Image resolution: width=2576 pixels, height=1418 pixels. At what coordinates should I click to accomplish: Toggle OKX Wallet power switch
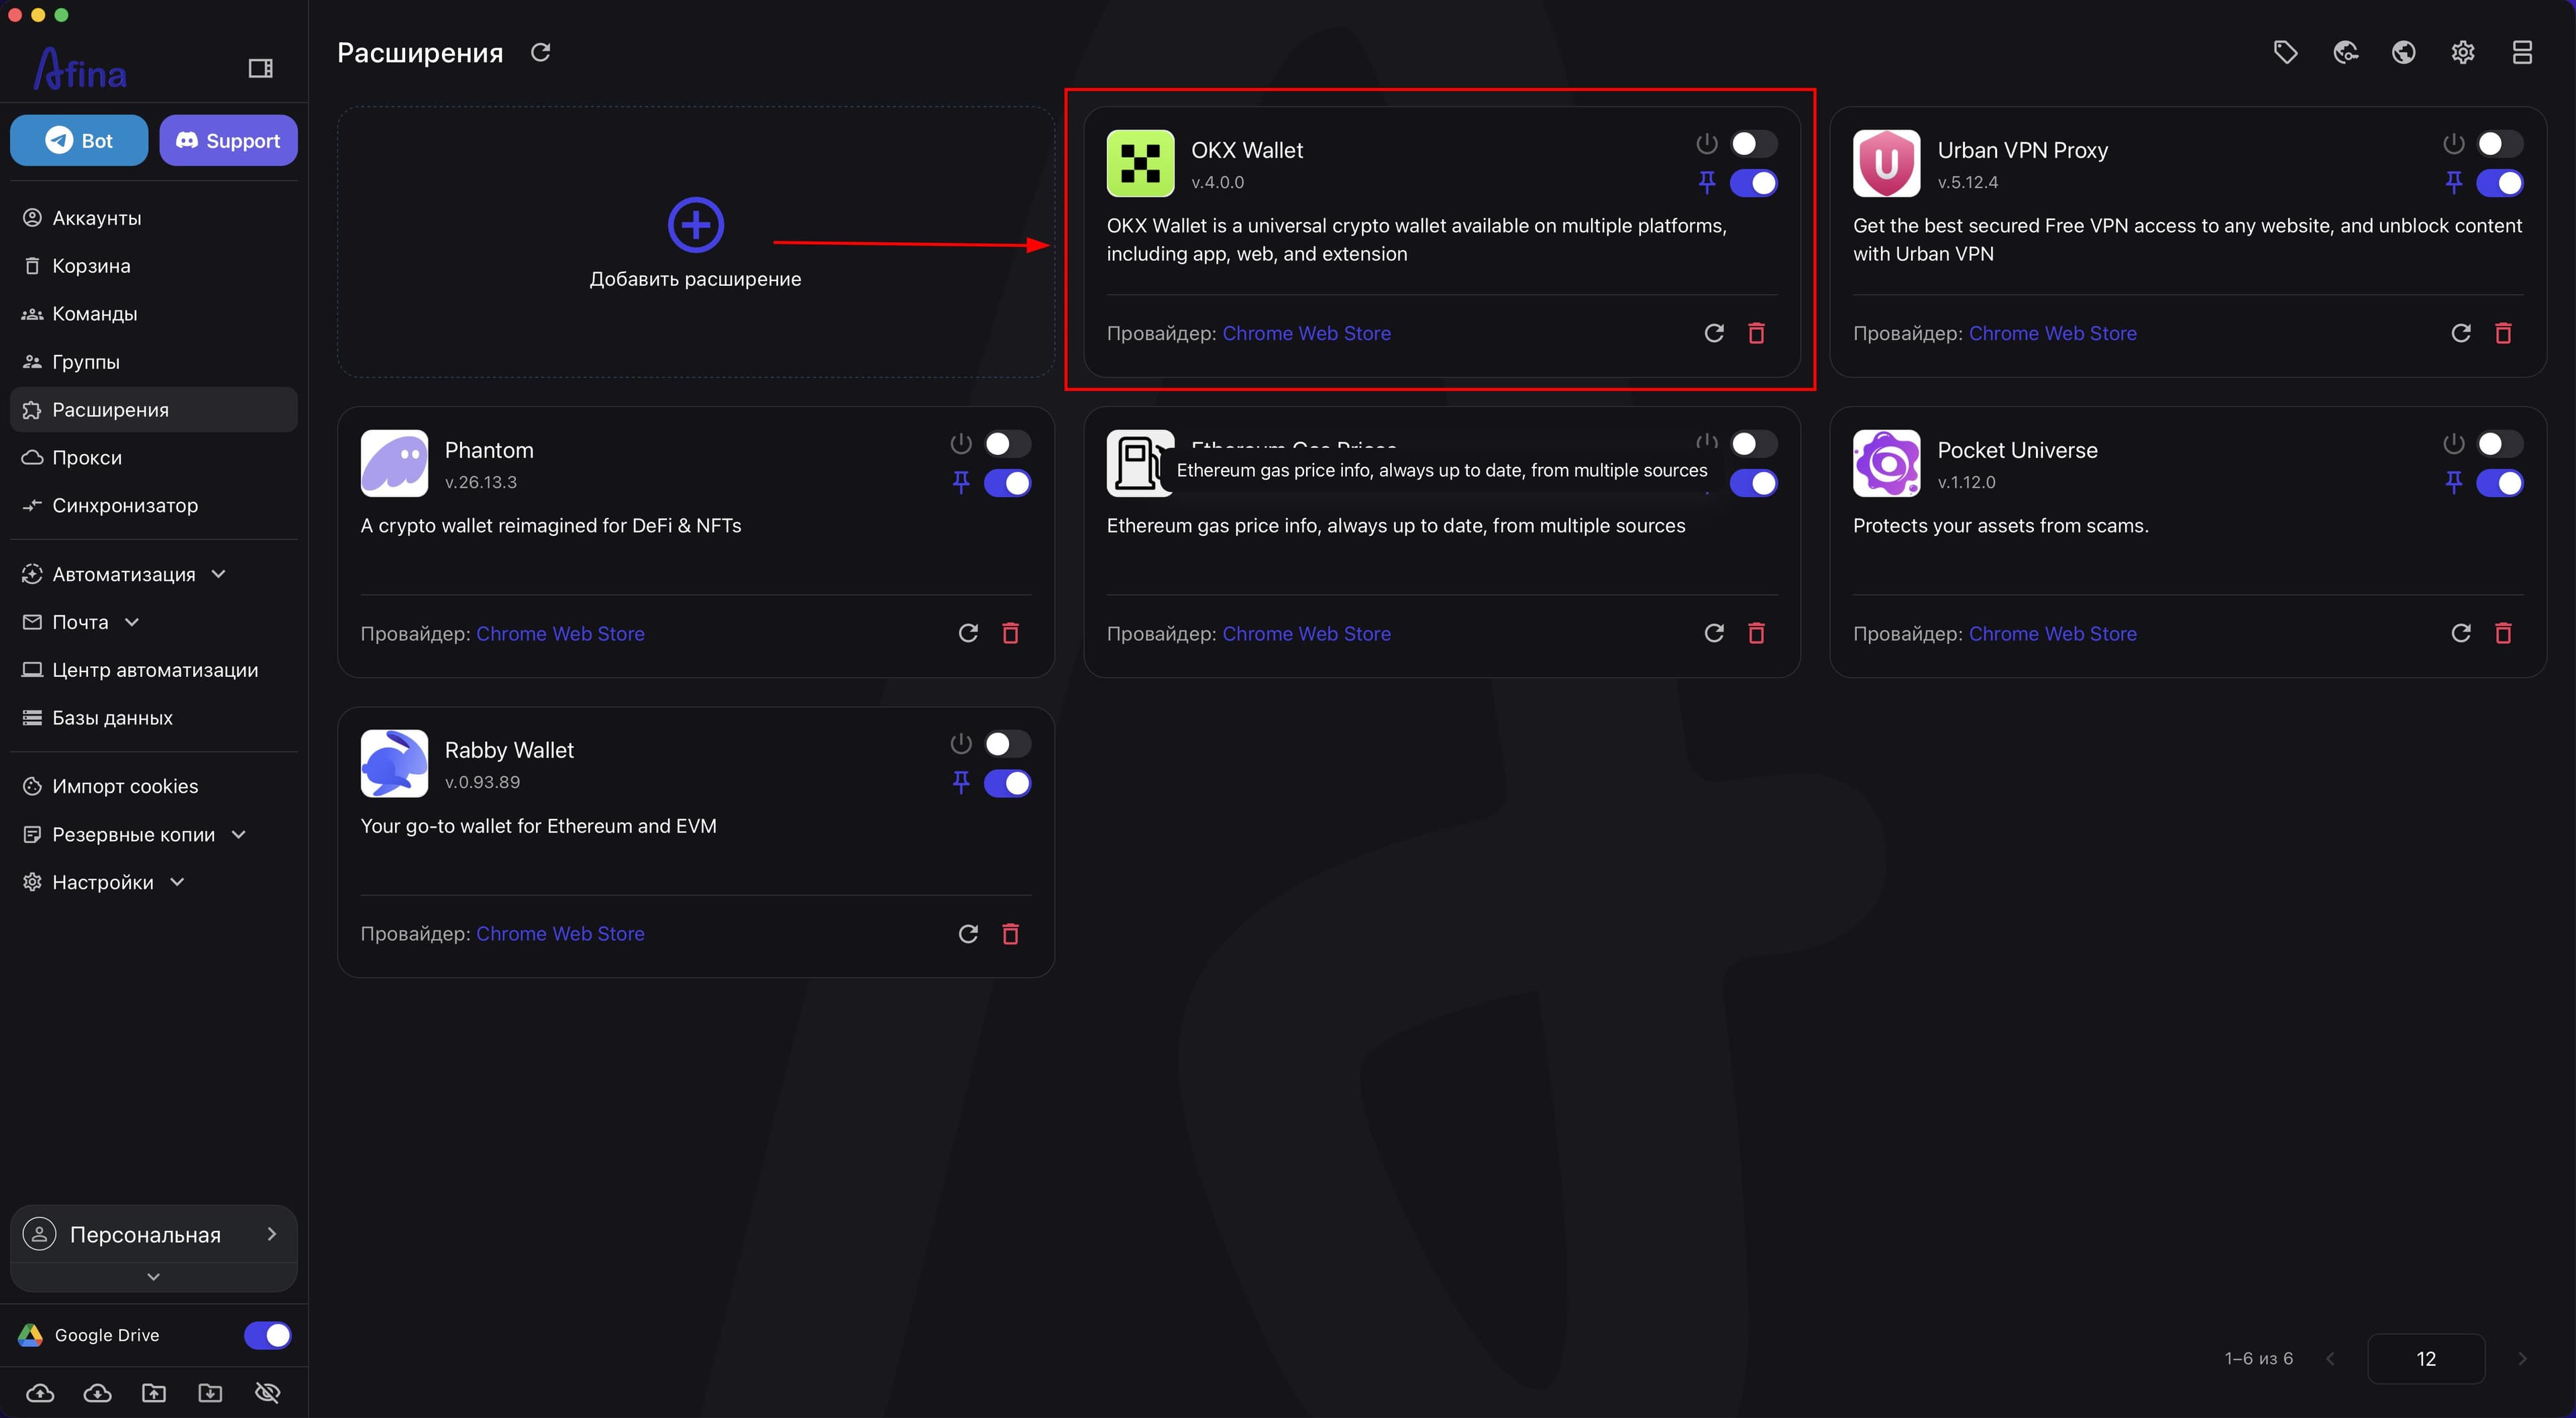1753,144
